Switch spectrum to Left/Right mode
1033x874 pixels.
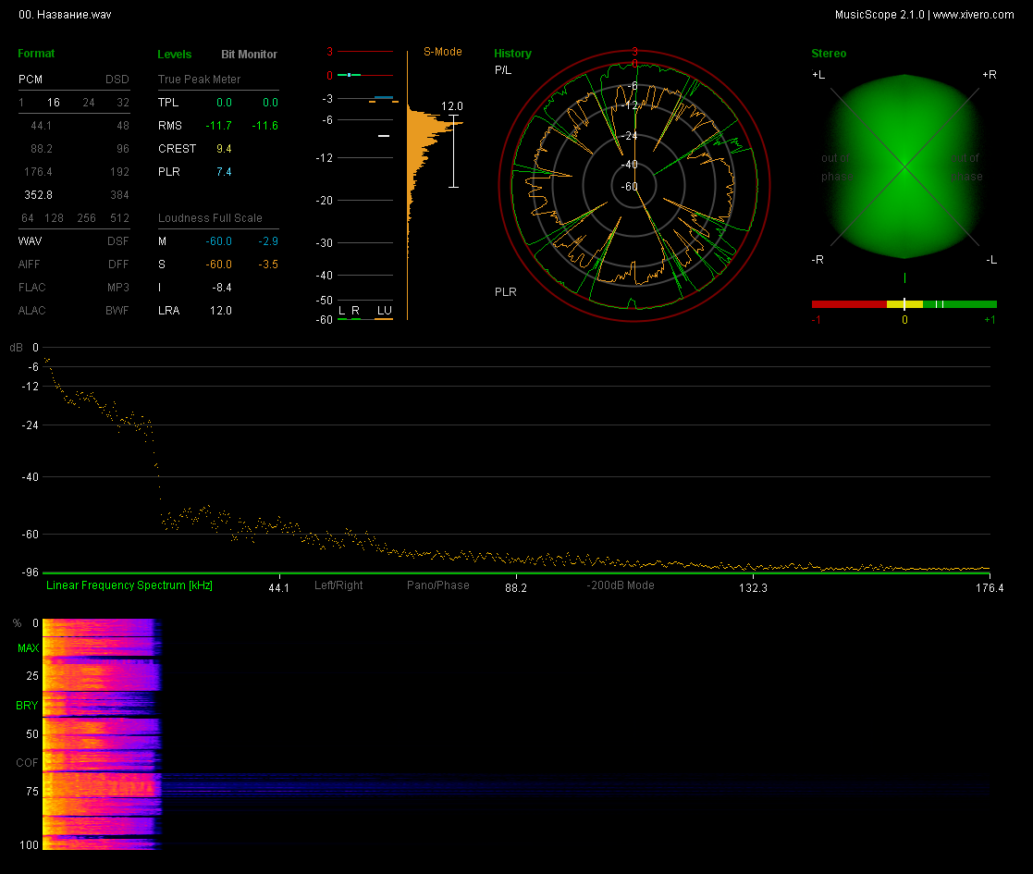point(338,585)
